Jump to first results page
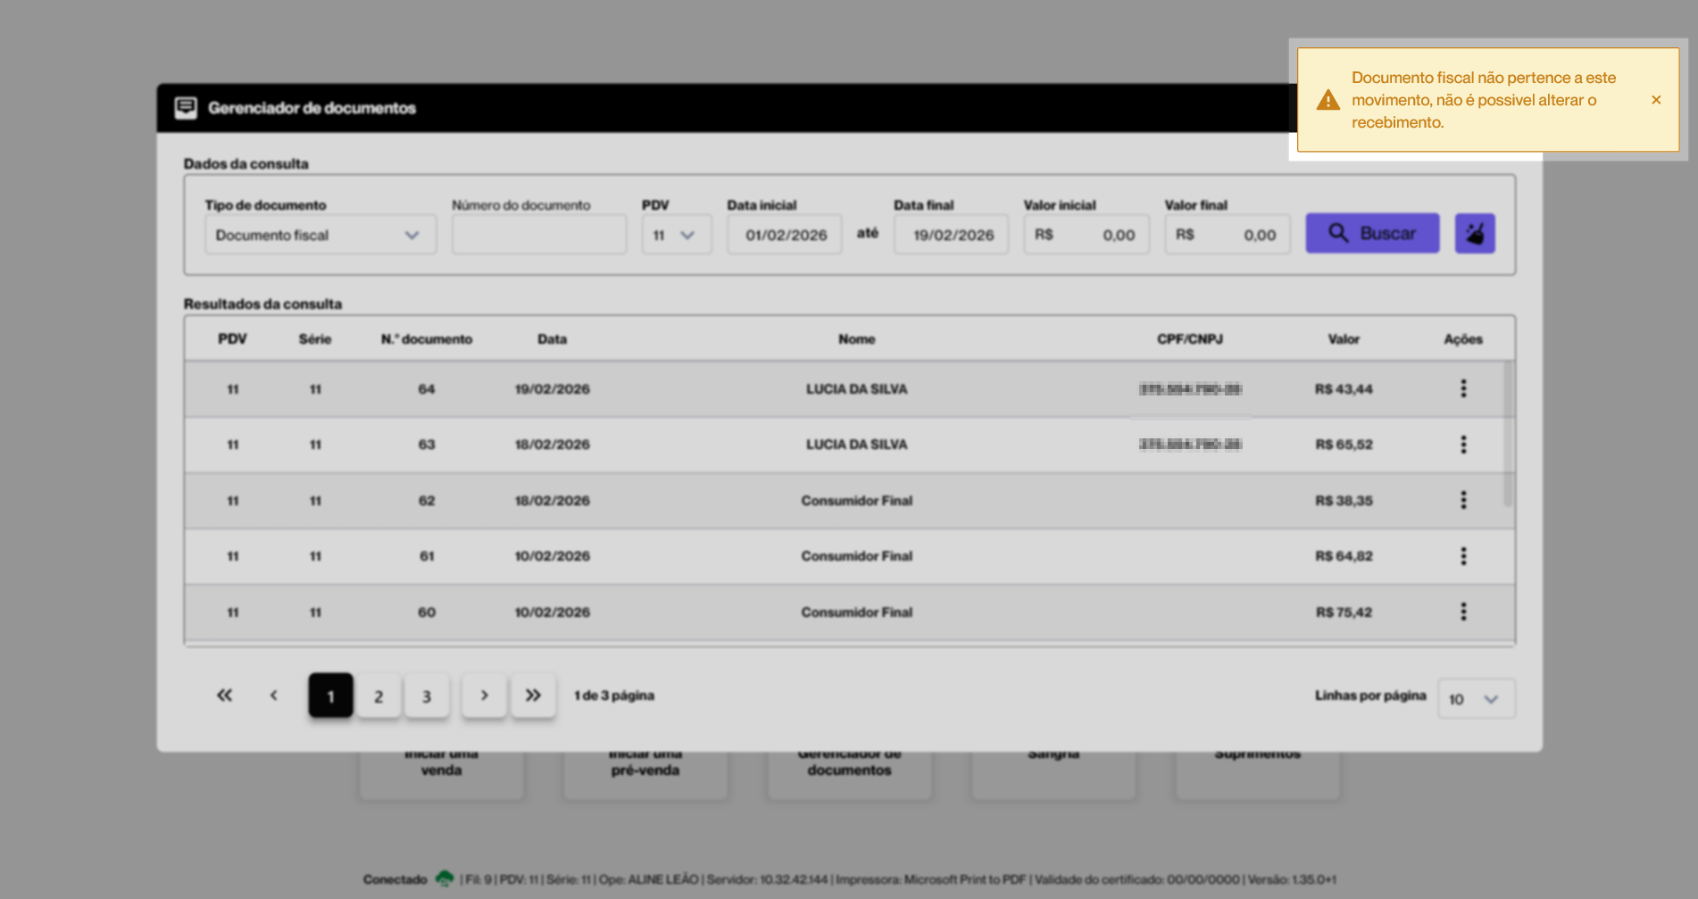Screen dimensions: 1698x899 224,695
